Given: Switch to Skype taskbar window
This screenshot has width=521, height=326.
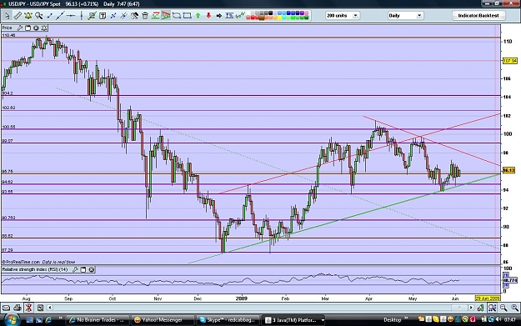Looking at the screenshot, I should click(x=228, y=320).
